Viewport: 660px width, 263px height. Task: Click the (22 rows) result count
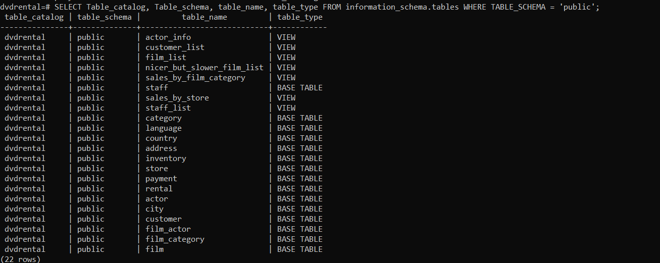point(21,259)
